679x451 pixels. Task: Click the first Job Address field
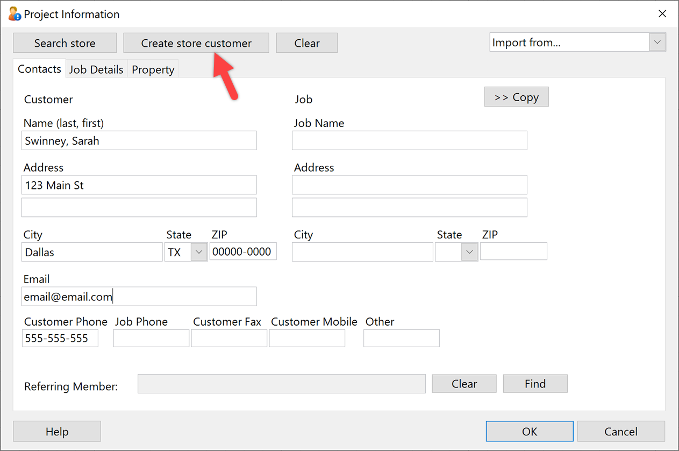pos(409,185)
